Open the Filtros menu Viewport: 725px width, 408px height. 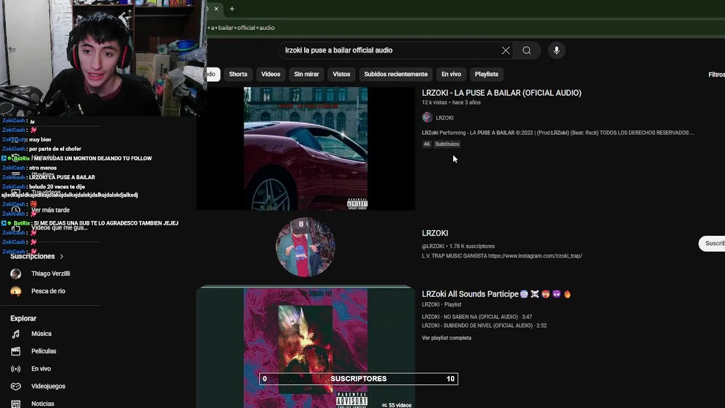[717, 74]
